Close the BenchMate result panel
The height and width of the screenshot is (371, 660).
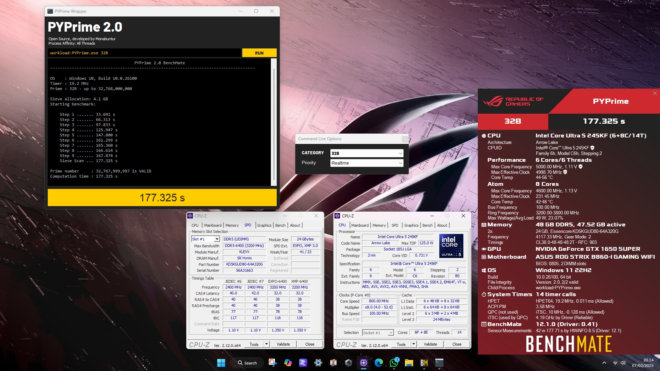tap(655, 93)
